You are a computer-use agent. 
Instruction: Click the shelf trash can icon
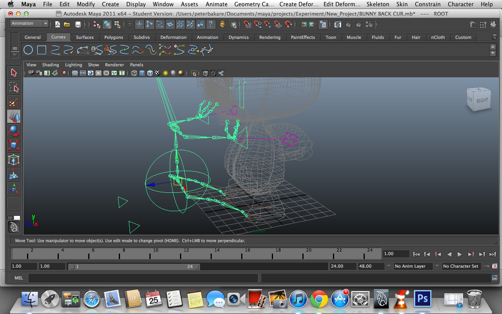pyautogui.click(x=494, y=37)
